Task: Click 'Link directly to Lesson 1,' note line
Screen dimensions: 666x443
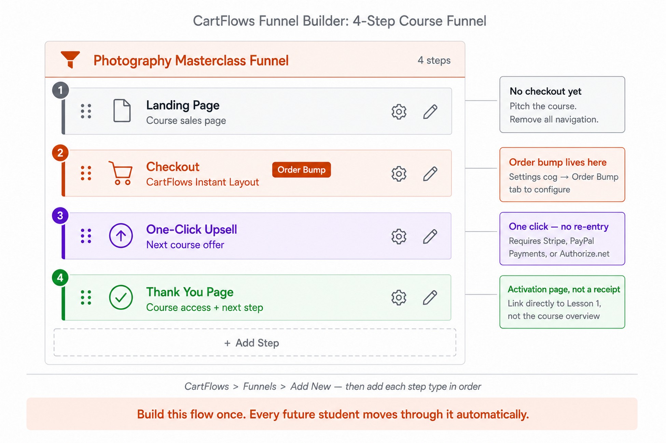Action: click(554, 303)
